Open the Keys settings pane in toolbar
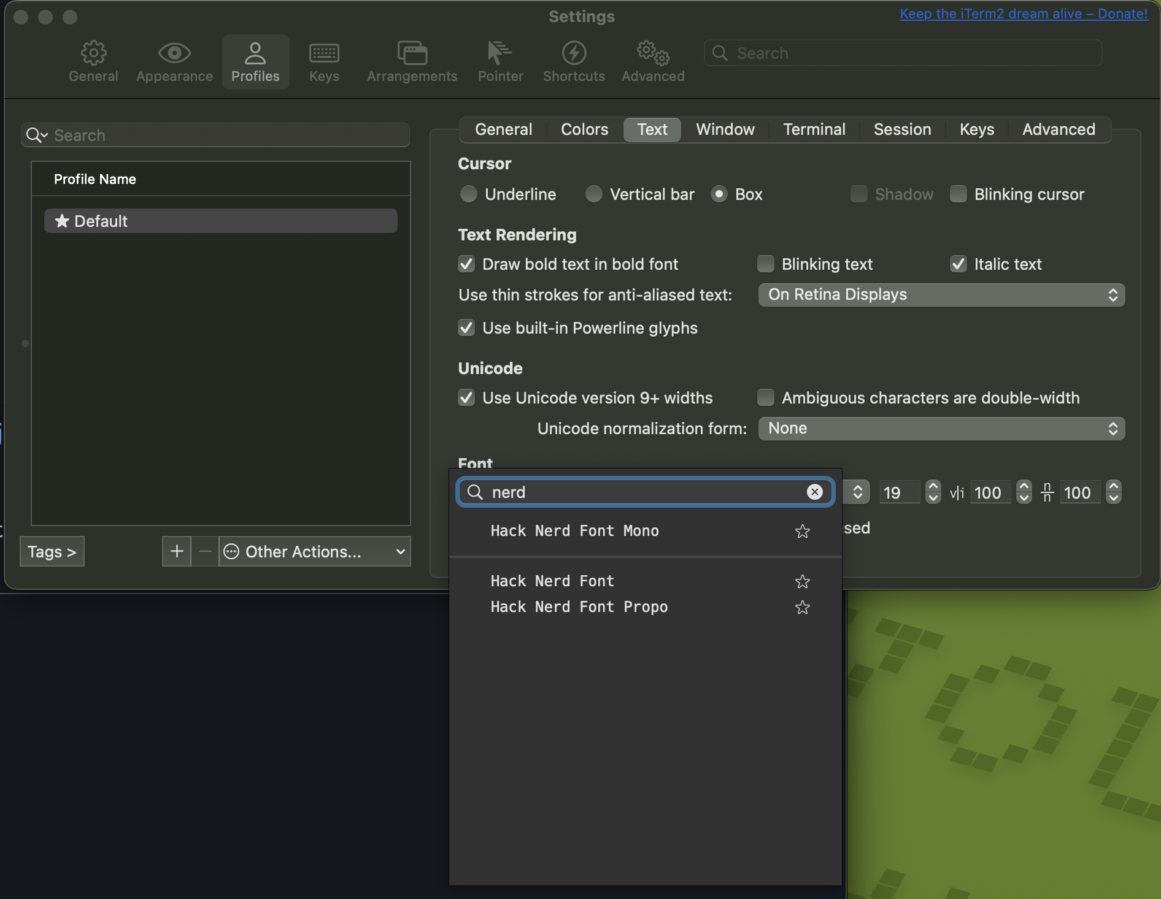This screenshot has height=899, width=1161. point(324,61)
